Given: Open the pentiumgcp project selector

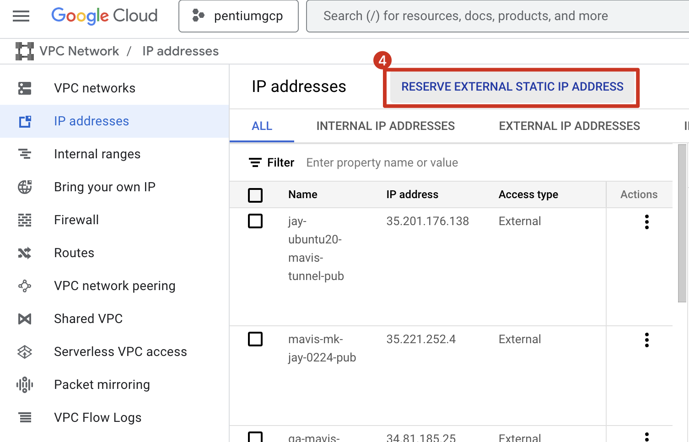Looking at the screenshot, I should (x=238, y=16).
